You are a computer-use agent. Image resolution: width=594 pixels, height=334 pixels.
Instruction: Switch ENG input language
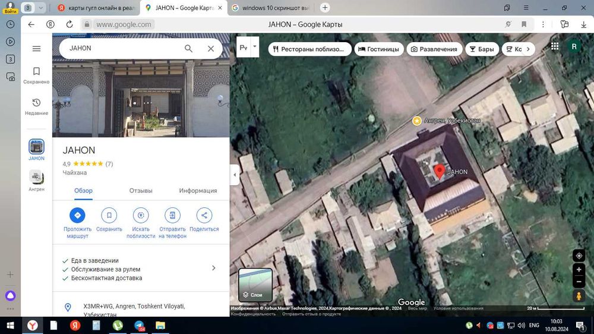tap(534, 325)
